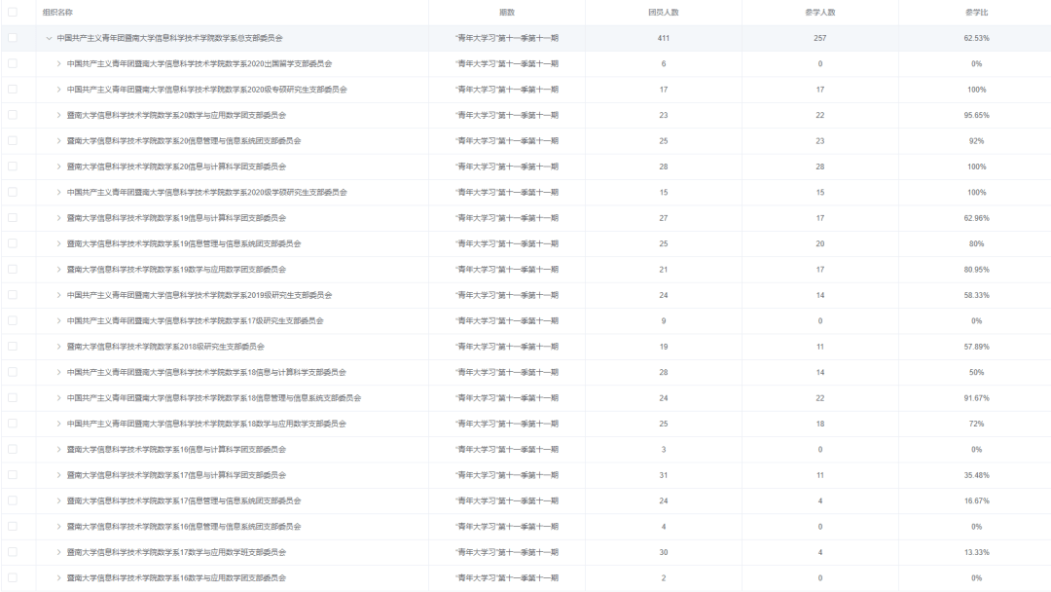Expand the 2019级研究生支部委员会 row

(59, 295)
